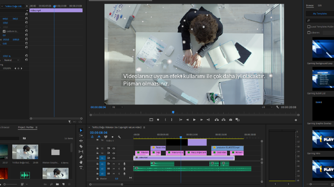
Task: Open the Blend Mode Normal dropdown
Action: (x=11, y=60)
